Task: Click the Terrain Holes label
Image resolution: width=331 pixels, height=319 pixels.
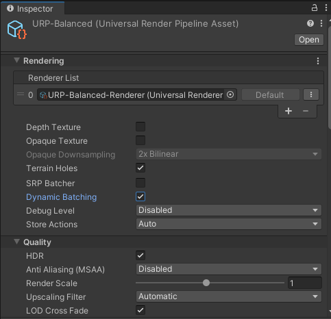Action: pos(51,168)
